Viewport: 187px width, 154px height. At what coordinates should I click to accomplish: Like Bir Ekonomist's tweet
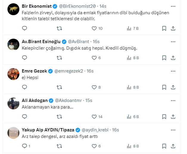[x=94, y=29]
